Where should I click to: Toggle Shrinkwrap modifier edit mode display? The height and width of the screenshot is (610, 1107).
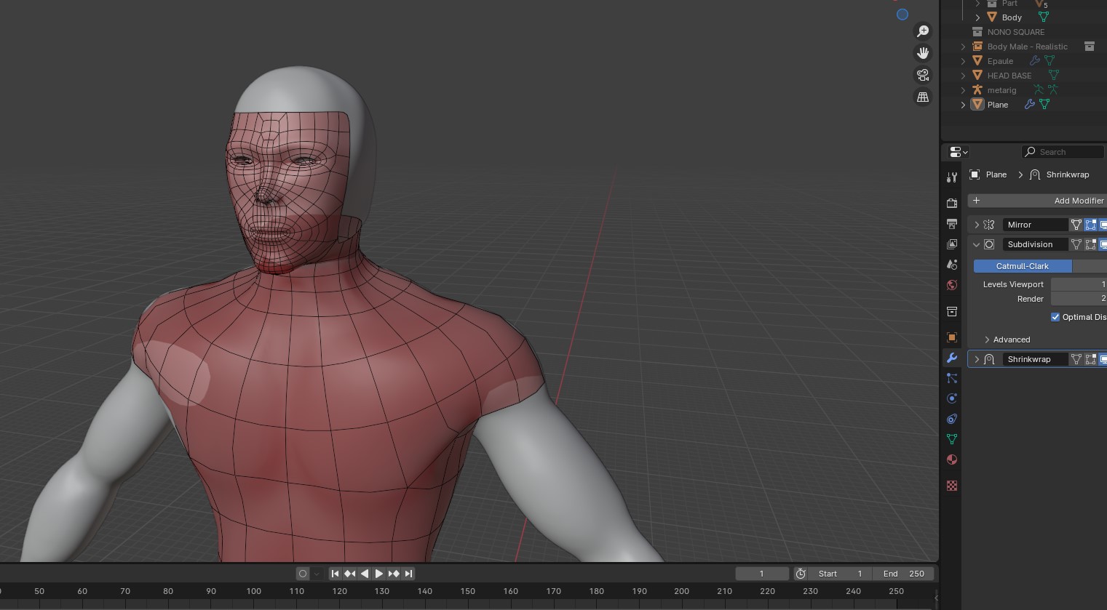coord(1090,359)
